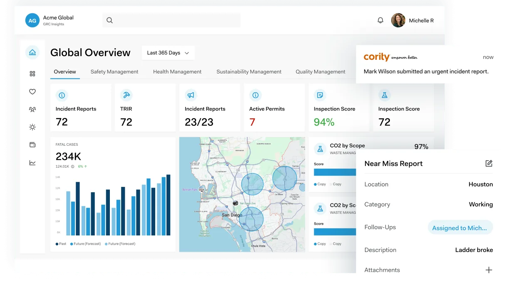Open the wallet sidebar icon
Image resolution: width=516 pixels, height=289 pixels.
point(32,145)
